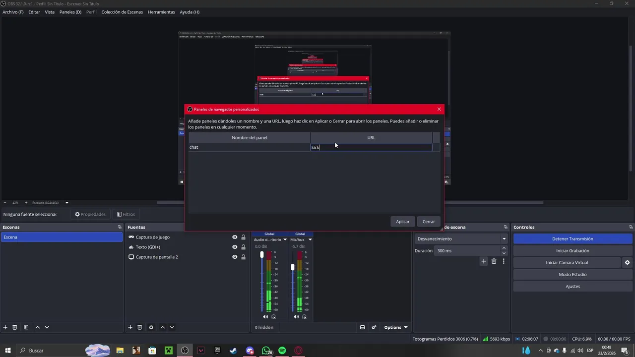Viewport: 635px width, 357px height.
Task: Expand Audio del escritorio mixer dropdown arrow
Action: click(285, 239)
